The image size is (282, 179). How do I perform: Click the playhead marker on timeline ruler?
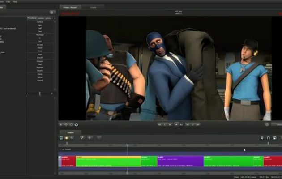(127, 145)
